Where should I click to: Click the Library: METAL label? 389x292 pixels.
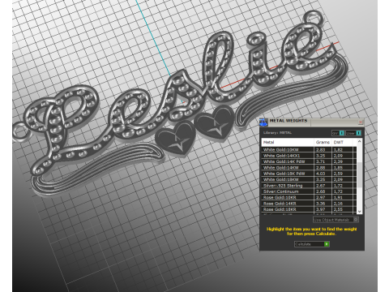point(277,133)
